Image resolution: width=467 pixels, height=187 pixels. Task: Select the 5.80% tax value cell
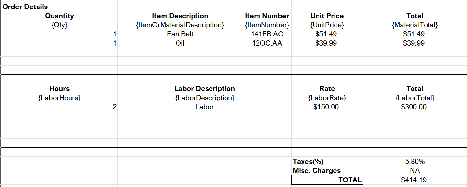[414, 161]
